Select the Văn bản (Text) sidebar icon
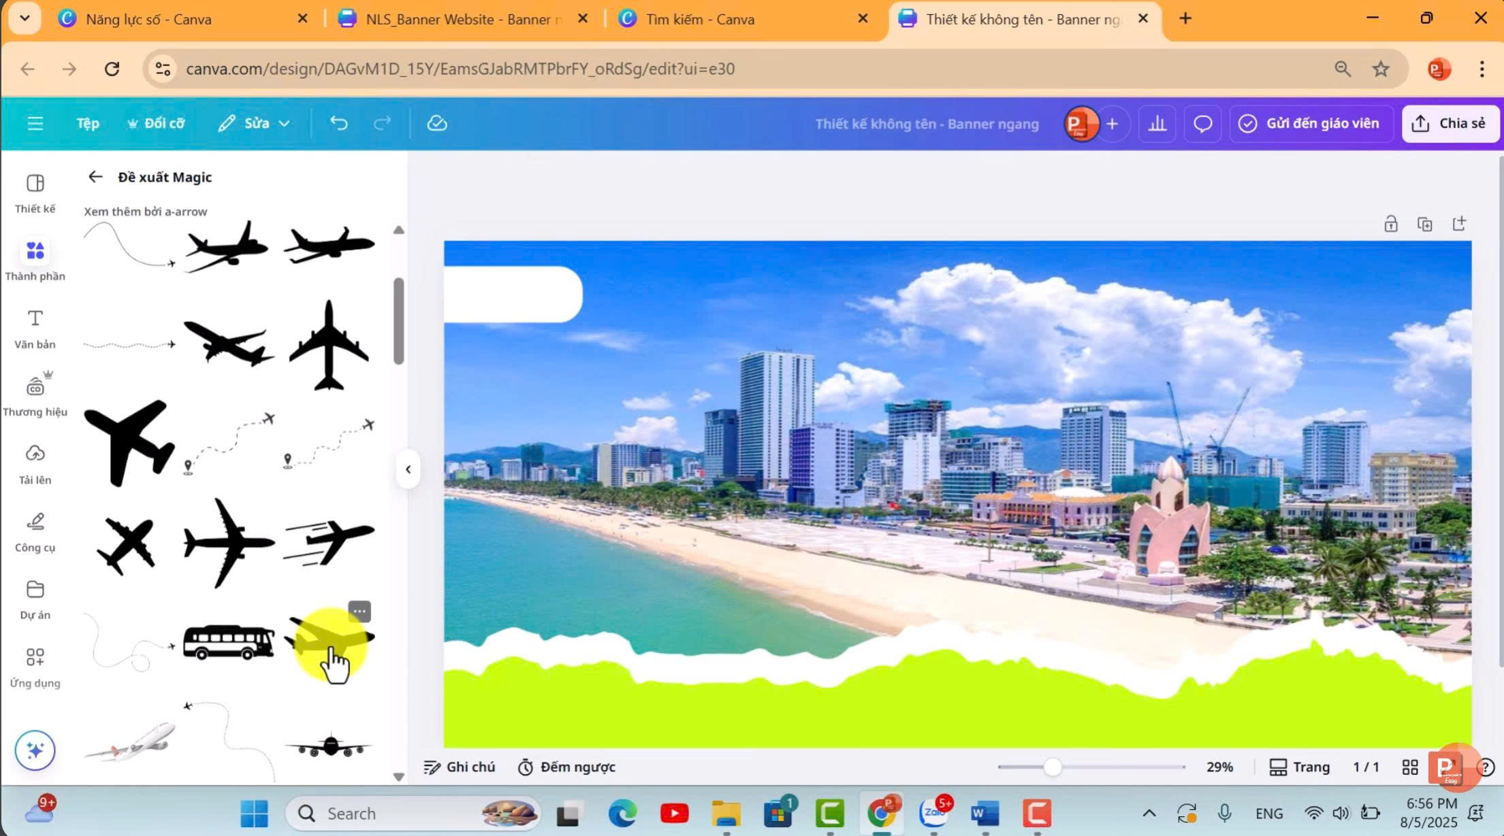 35,327
